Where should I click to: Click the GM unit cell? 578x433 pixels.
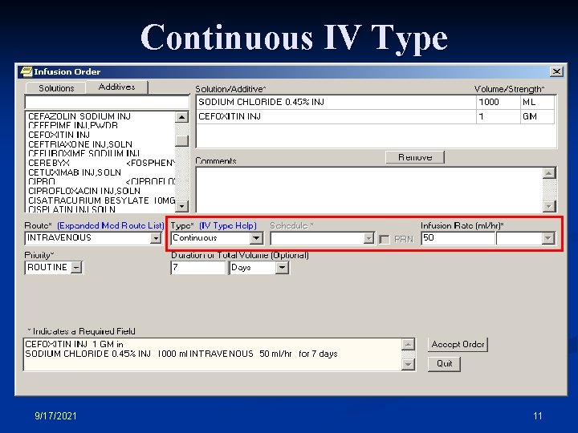(537, 116)
